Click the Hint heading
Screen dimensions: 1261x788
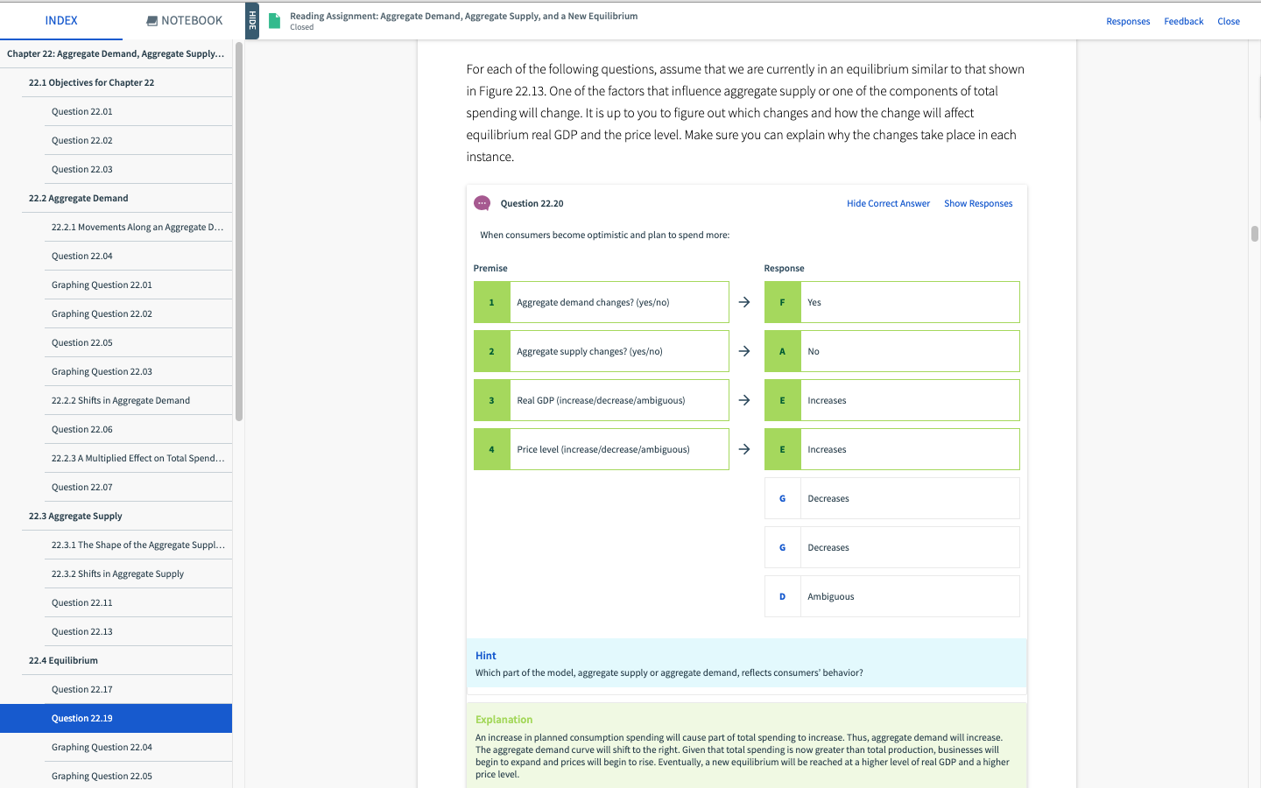click(485, 655)
